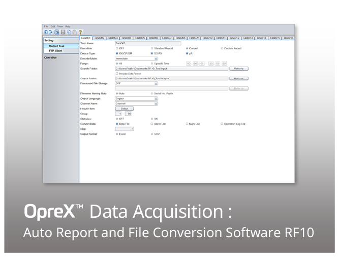The image size is (339, 257).
Task: Open the Operation section in the sidebar
Action: [50, 58]
